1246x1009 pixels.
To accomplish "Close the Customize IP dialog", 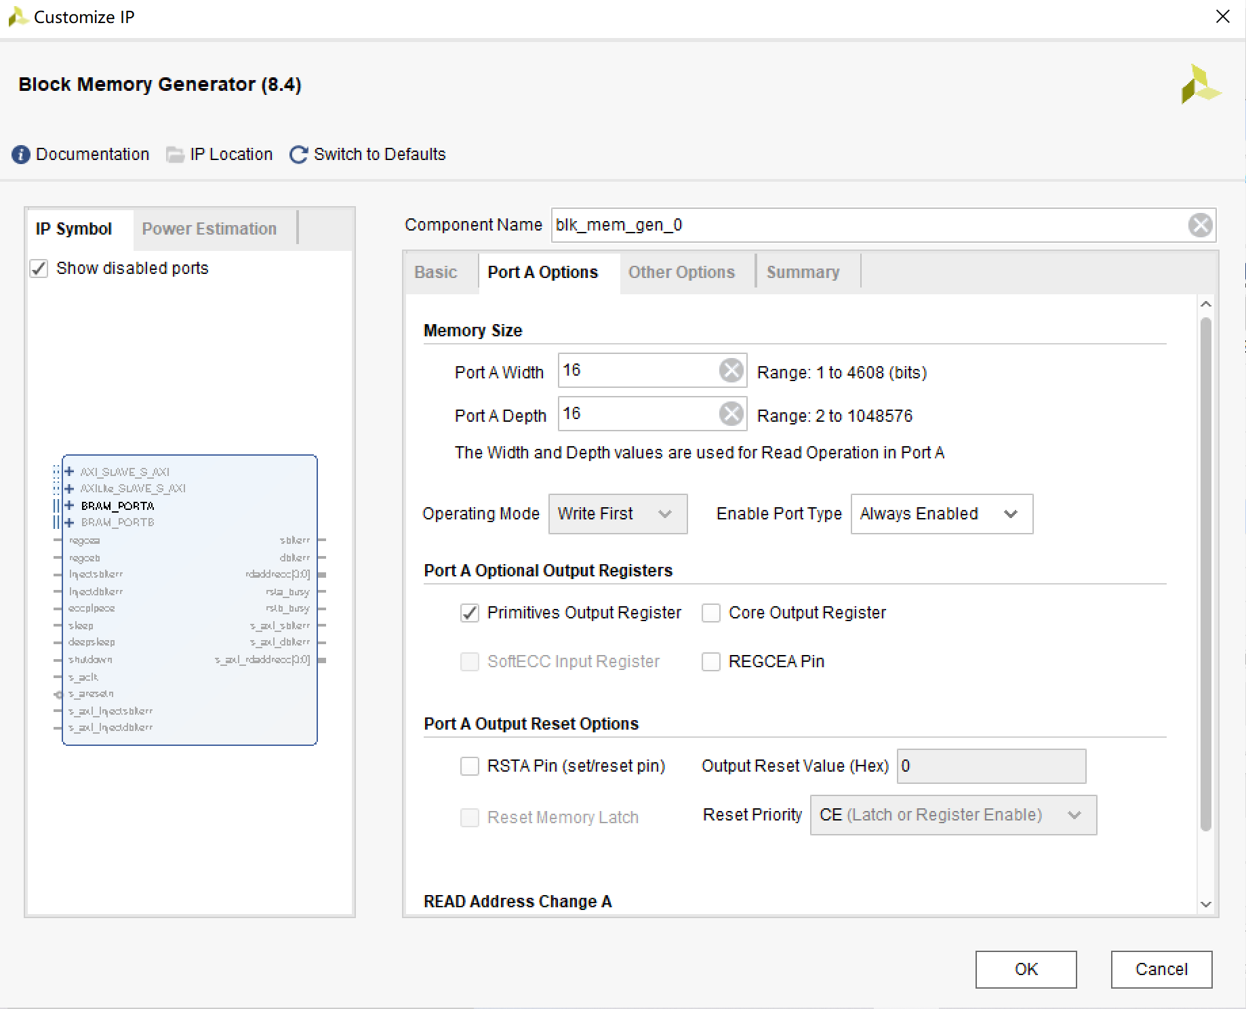I will pos(1222,16).
